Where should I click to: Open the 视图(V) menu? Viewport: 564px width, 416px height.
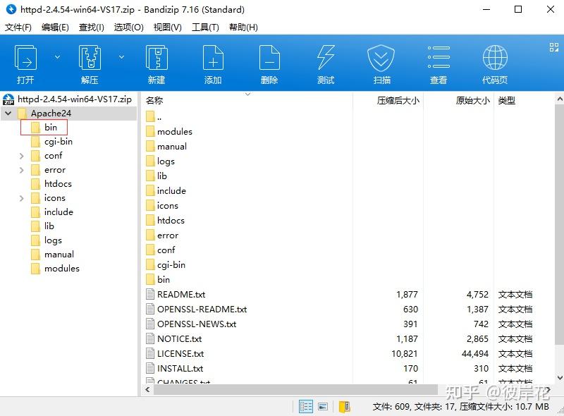[168, 27]
